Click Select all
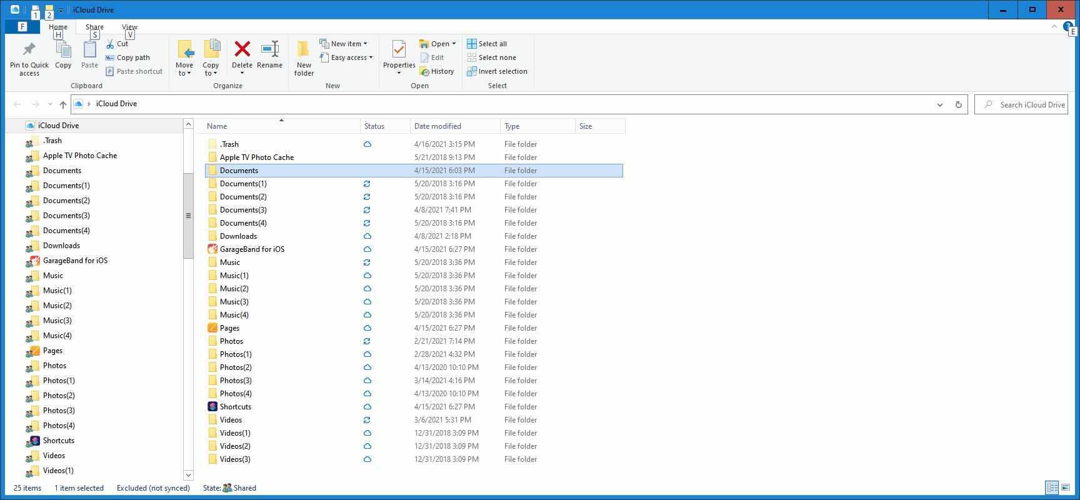Image resolution: width=1080 pixels, height=500 pixels. click(x=487, y=44)
